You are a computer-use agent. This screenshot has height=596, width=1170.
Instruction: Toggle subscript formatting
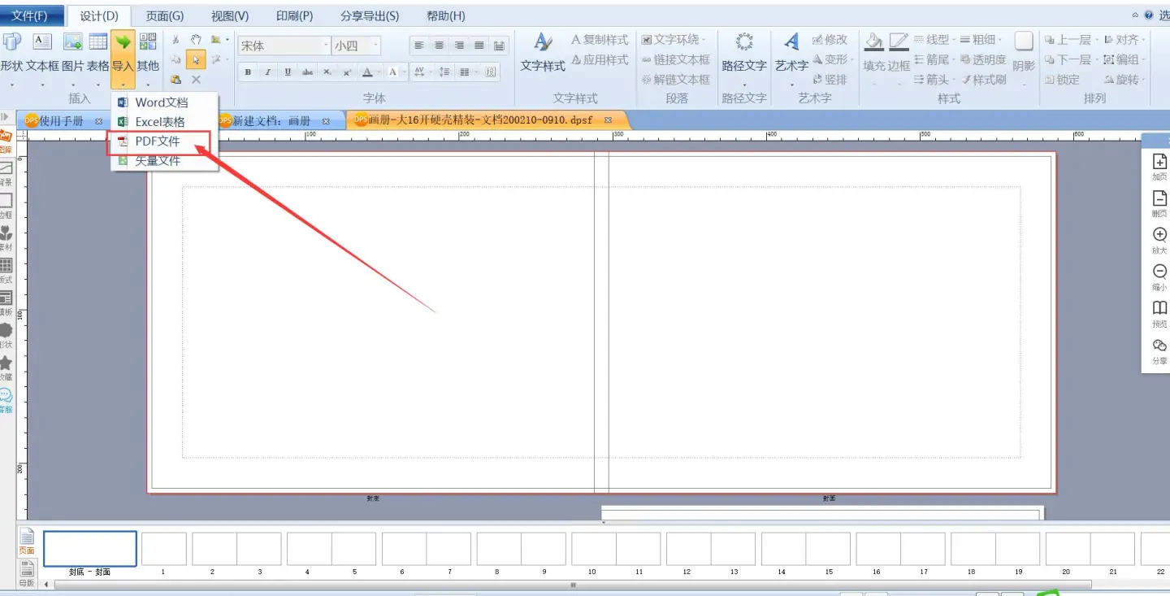[x=327, y=72]
